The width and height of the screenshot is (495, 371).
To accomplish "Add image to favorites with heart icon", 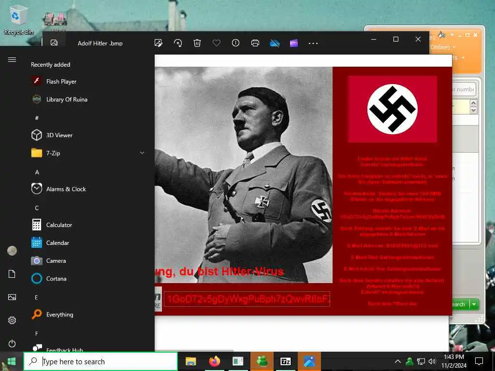I will (x=217, y=43).
